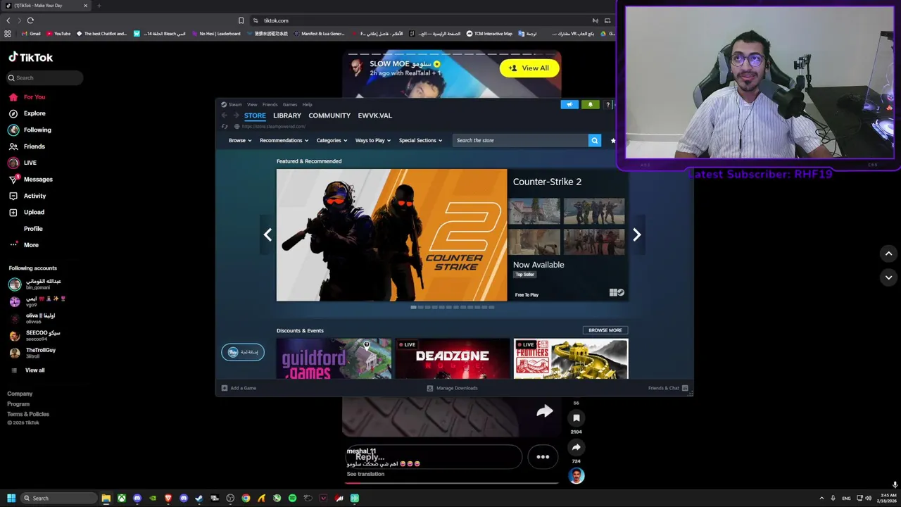Expand the Browse dropdown in Steam store
This screenshot has height=507, width=901.
240,140
